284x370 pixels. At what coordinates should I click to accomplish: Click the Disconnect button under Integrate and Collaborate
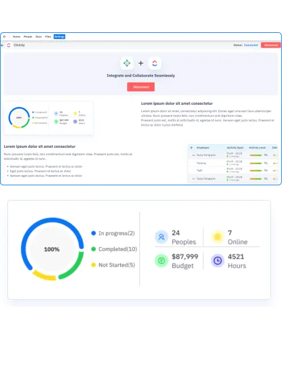(x=141, y=87)
